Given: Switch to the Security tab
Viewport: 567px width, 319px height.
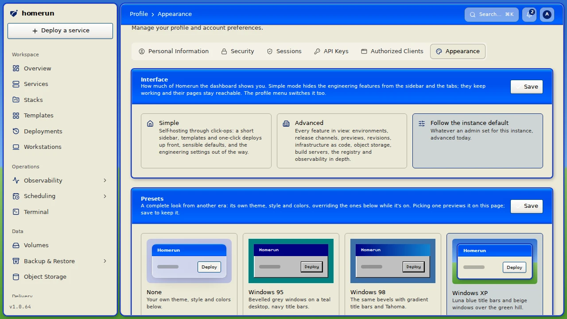Looking at the screenshot, I should click(238, 51).
